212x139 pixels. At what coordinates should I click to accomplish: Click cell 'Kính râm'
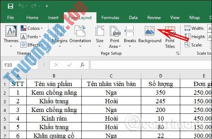pyautogui.click(x=54, y=118)
